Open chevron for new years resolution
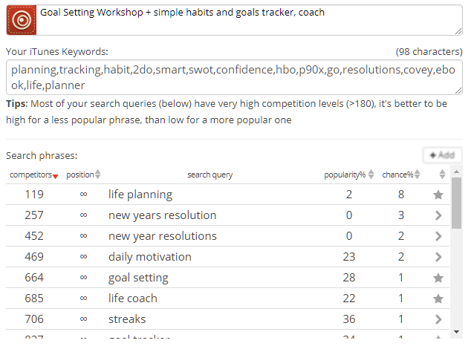 tap(438, 215)
